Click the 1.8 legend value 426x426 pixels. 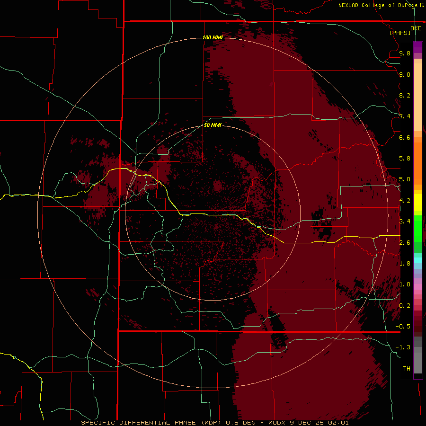pyautogui.click(x=405, y=264)
